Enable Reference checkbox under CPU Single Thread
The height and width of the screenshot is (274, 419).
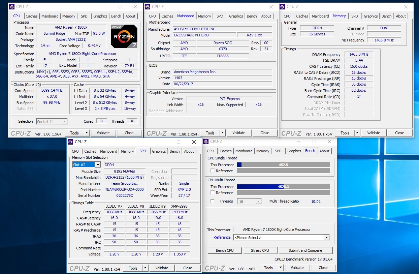pyautogui.click(x=213, y=171)
